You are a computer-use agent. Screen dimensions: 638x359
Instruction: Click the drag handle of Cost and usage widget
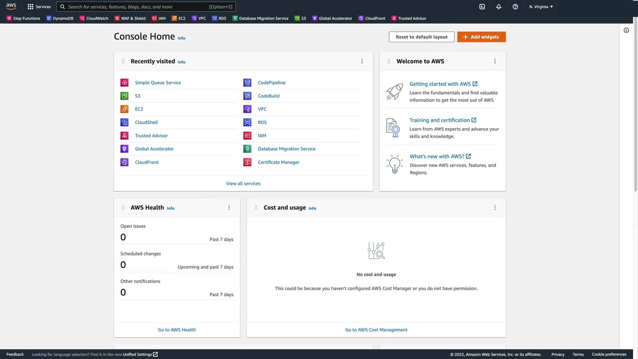click(x=256, y=207)
